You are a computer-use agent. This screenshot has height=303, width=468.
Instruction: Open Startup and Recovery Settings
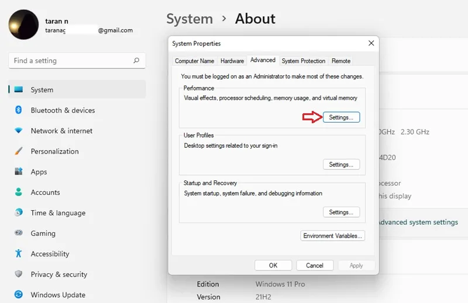click(341, 212)
